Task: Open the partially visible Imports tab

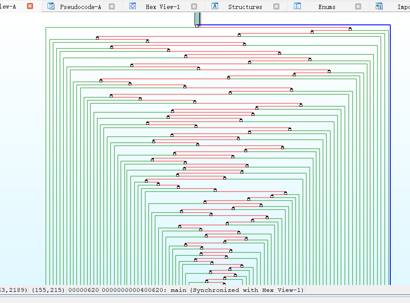Action: tap(403, 7)
